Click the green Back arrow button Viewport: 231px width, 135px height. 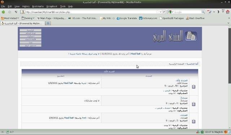click(x=3, y=12)
